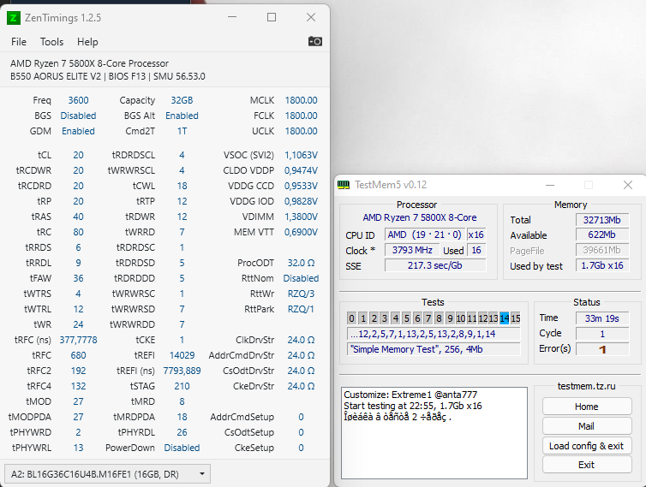Click Load config & exit button
This screenshot has width=646, height=487.
coord(587,446)
